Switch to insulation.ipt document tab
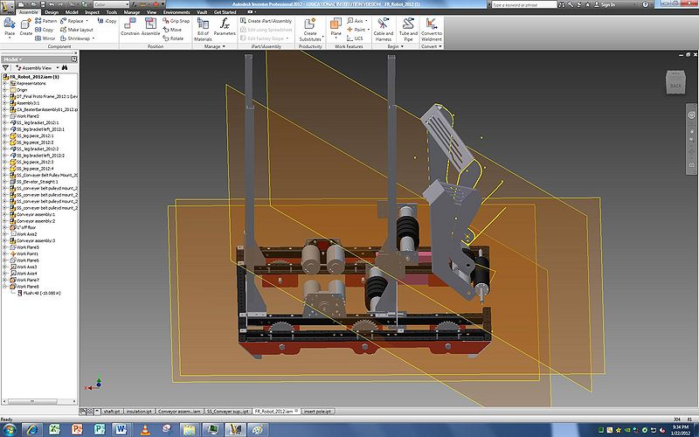Screen dimensions: 699x437 pos(139,412)
